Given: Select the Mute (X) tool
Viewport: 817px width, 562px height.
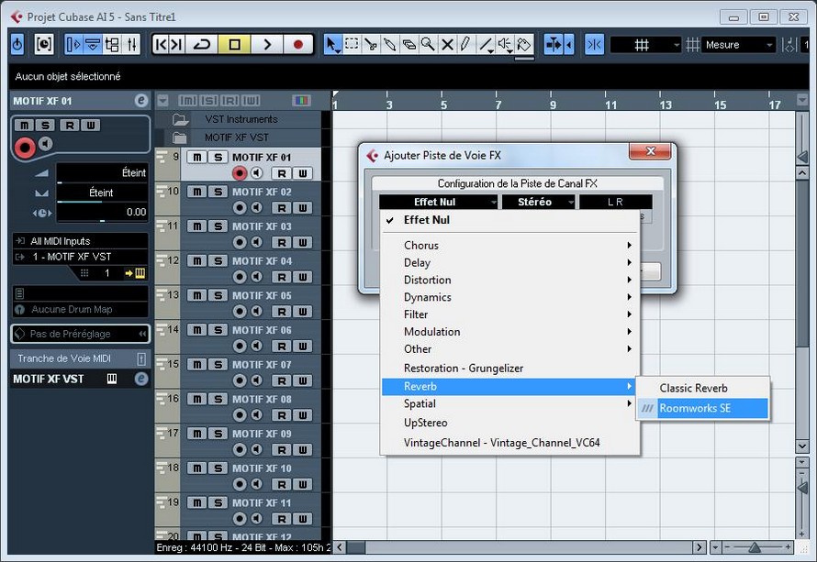Looking at the screenshot, I should [x=447, y=44].
